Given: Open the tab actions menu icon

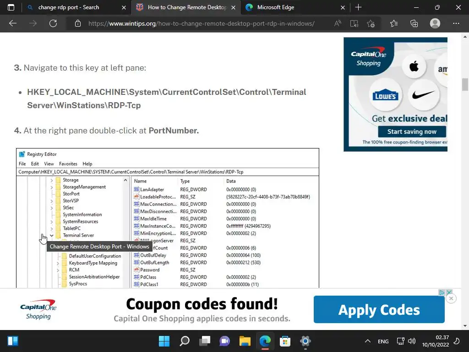Looking at the screenshot, I should (11, 7).
